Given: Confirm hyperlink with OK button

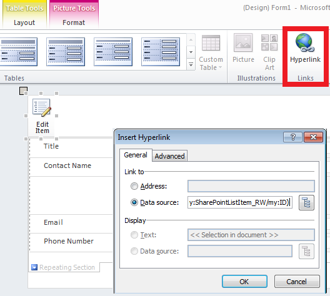Looking at the screenshot, I should pos(244,282).
